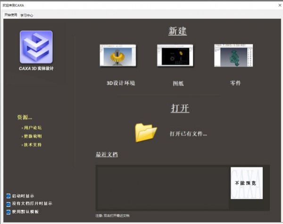Screen dimensions: 283x224
Task: Click the recent documents list area
Action: (163, 188)
